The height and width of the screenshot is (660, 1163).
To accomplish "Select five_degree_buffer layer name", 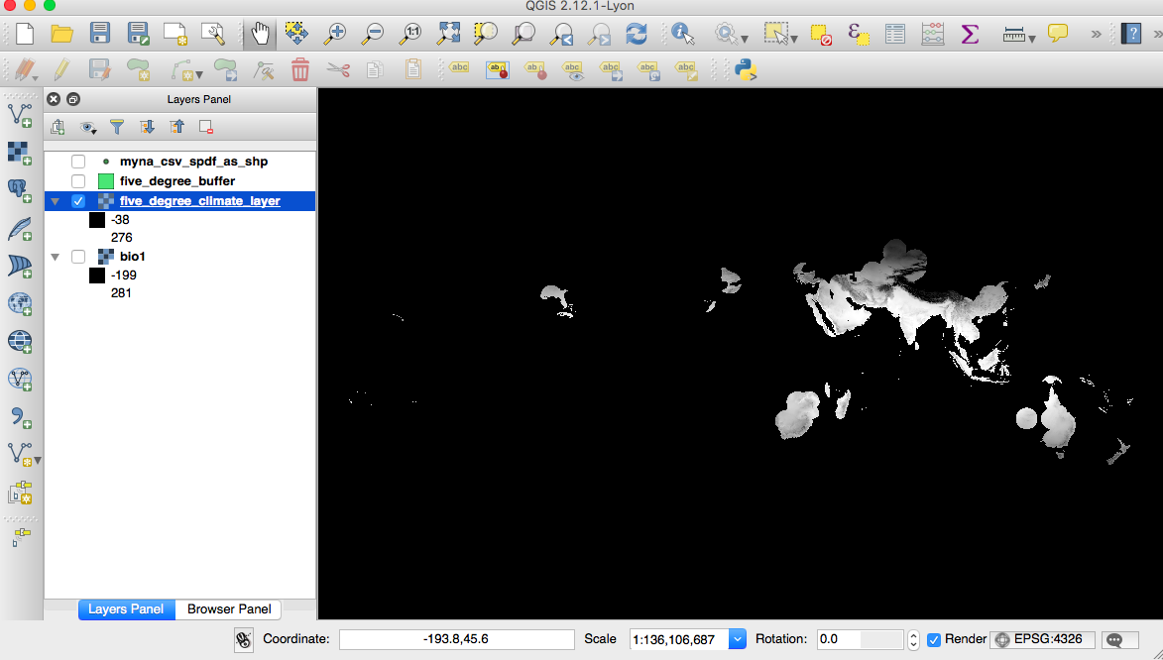I will (x=177, y=181).
